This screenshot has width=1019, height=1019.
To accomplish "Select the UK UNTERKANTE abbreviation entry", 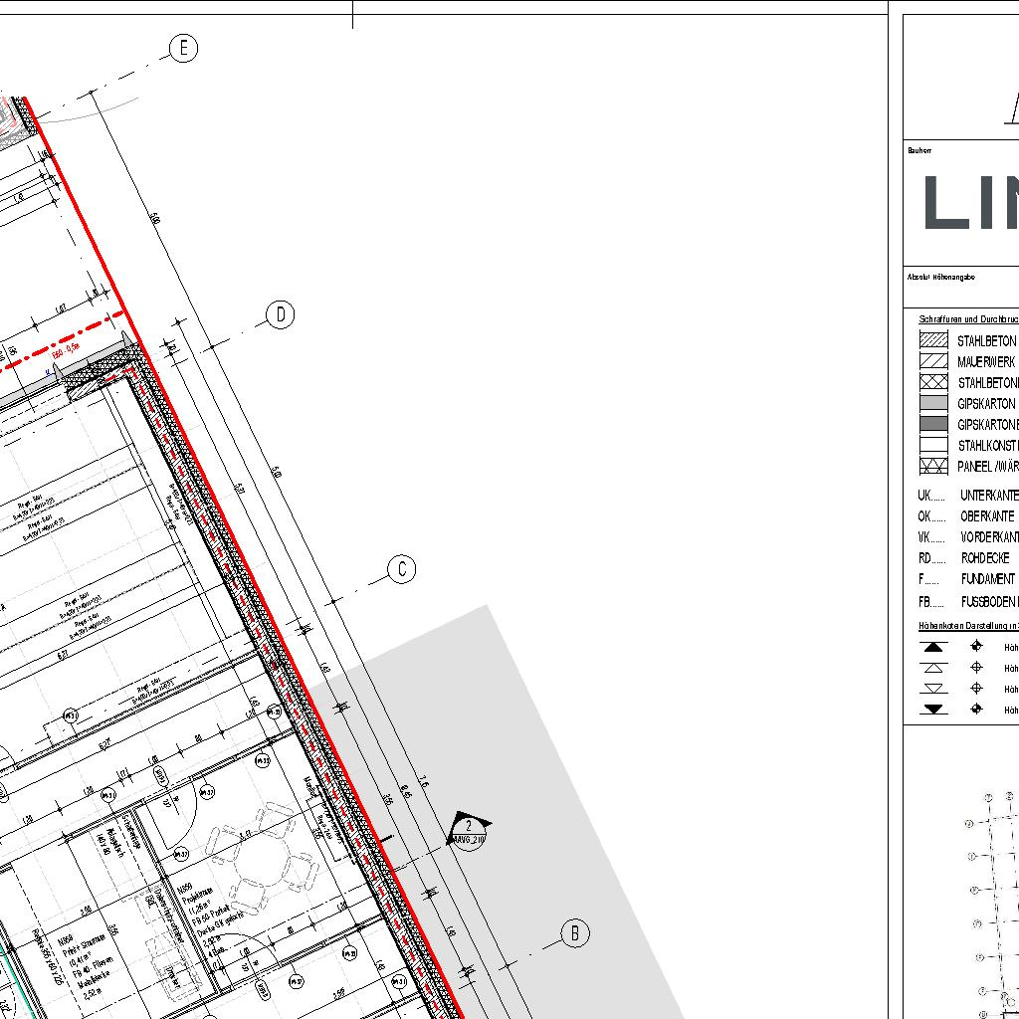I will [x=967, y=496].
